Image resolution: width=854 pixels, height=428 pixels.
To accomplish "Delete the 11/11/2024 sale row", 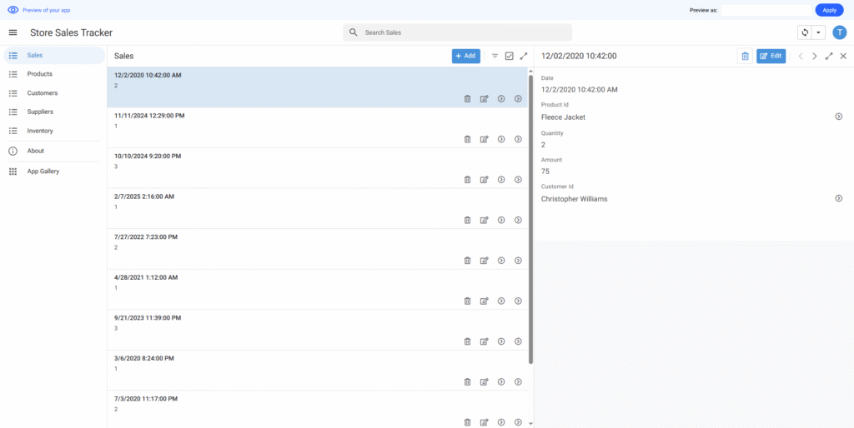I will coord(467,139).
